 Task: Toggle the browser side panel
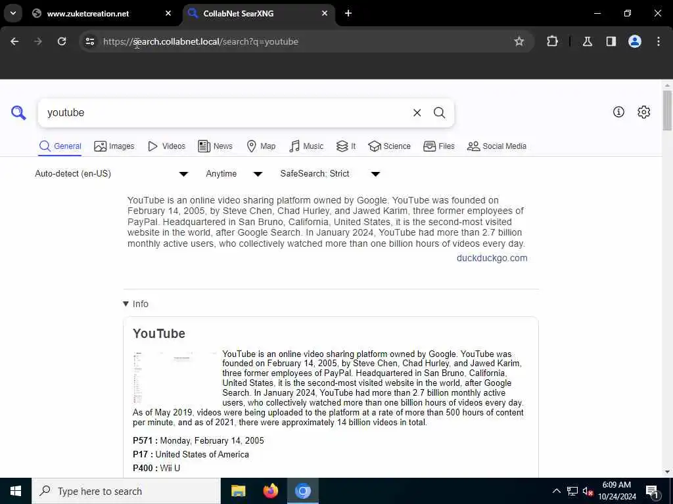[611, 41]
